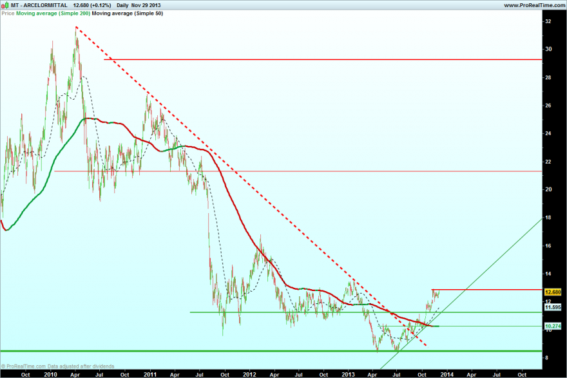567x378 pixels.
Task: Click the green 10.274 price tag
Action: (x=553, y=326)
